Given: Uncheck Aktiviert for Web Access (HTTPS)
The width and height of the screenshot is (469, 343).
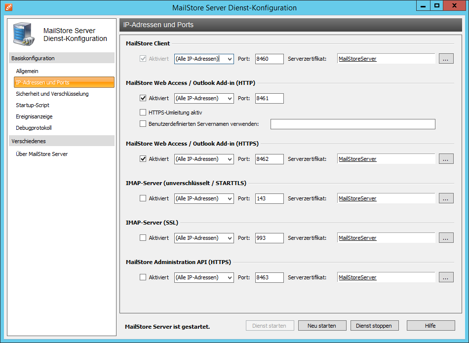Looking at the screenshot, I should click(x=143, y=159).
